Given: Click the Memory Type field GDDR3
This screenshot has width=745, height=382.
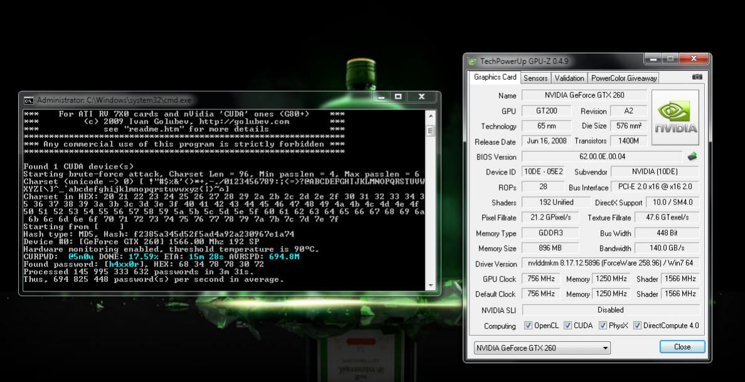Looking at the screenshot, I should click(x=550, y=233).
